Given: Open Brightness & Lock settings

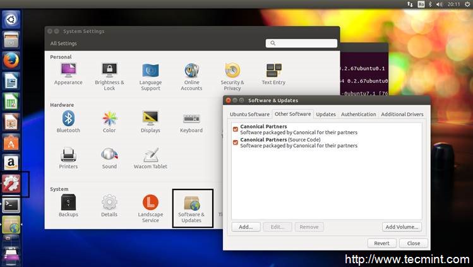Looking at the screenshot, I should click(109, 76).
